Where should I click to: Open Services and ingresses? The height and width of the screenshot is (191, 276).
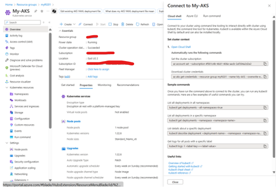tap(27, 106)
